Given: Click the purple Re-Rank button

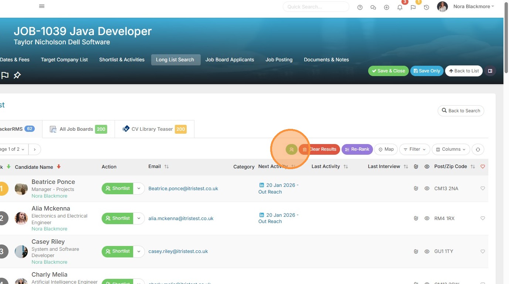Looking at the screenshot, I should coord(357,149).
